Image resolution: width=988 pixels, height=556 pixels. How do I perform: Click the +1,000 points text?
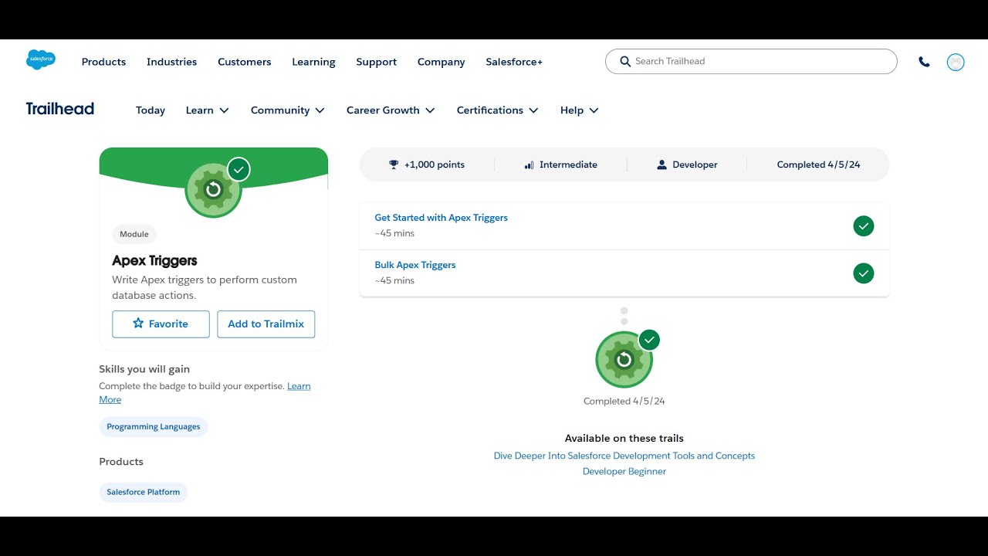tap(435, 164)
